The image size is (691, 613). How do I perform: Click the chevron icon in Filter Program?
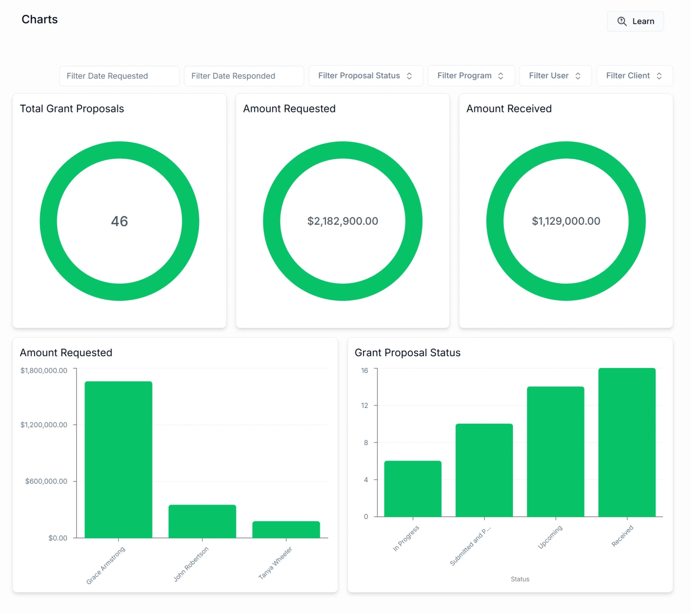click(501, 76)
